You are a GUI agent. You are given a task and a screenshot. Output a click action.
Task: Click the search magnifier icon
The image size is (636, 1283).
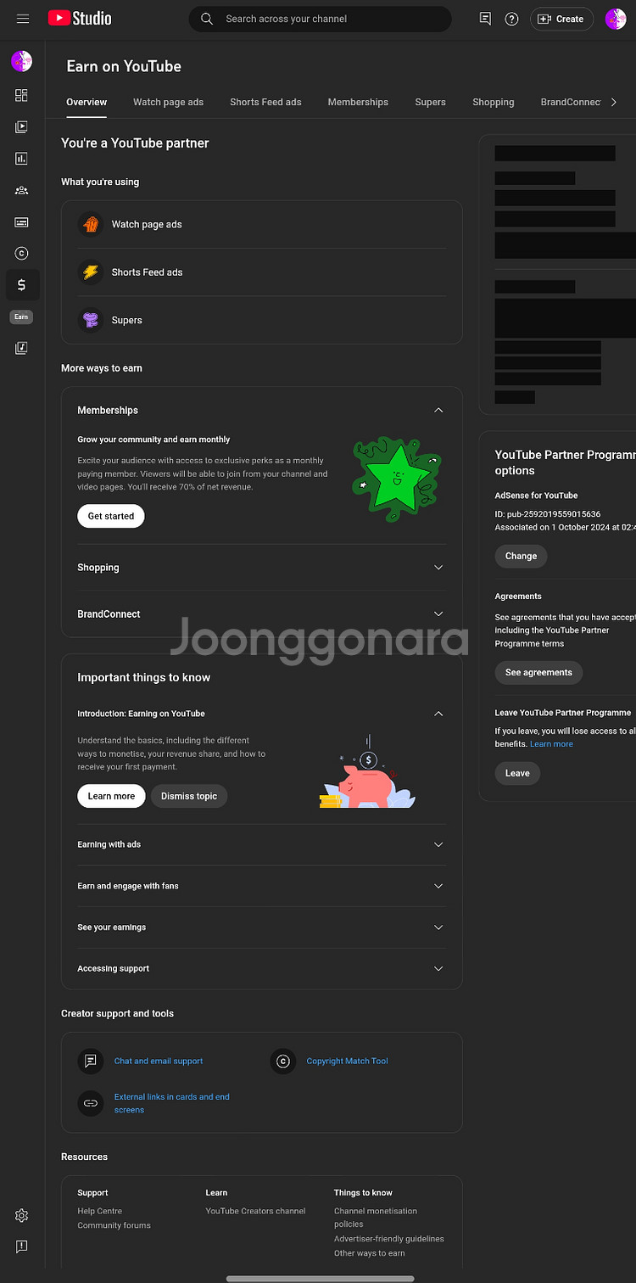click(206, 19)
